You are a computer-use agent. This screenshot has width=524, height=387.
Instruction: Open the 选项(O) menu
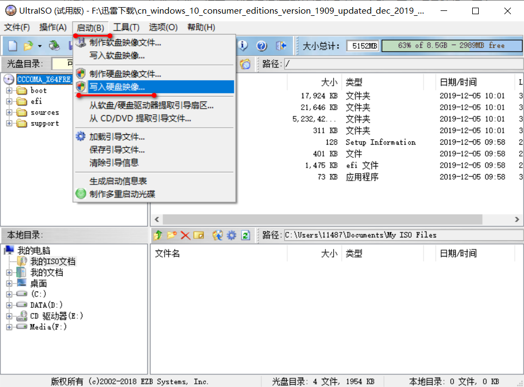(163, 27)
